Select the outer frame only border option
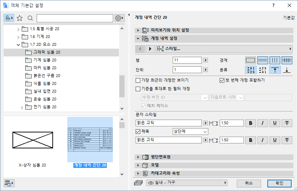298x191 pixels. pos(251,60)
